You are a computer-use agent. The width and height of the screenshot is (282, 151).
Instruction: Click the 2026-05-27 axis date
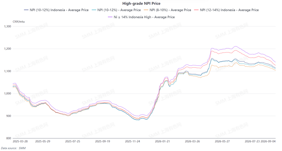pyautogui.click(x=222, y=141)
